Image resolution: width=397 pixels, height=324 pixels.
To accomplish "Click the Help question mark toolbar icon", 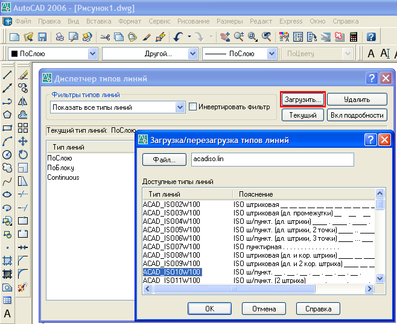I will (x=371, y=37).
